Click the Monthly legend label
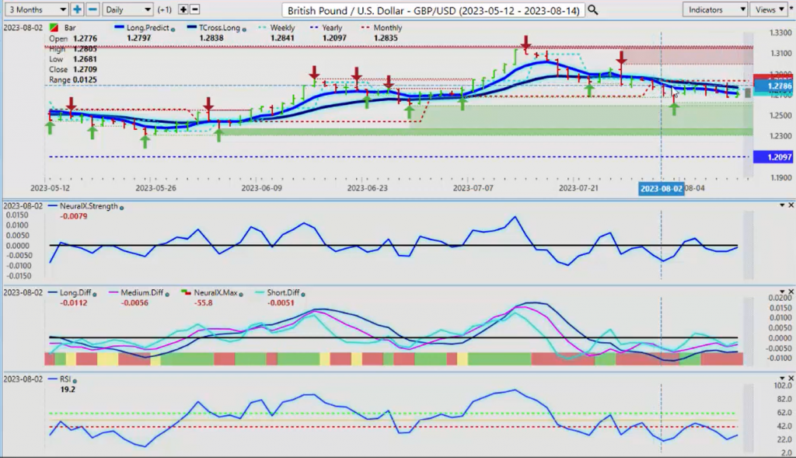The width and height of the screenshot is (796, 458). tap(386, 28)
